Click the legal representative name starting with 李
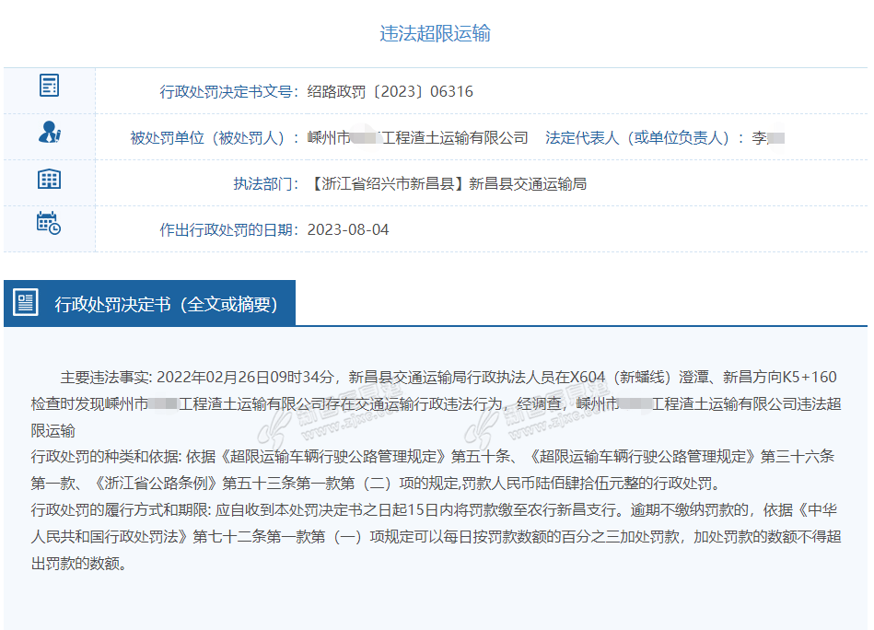This screenshot has height=630, width=874. tap(768, 137)
